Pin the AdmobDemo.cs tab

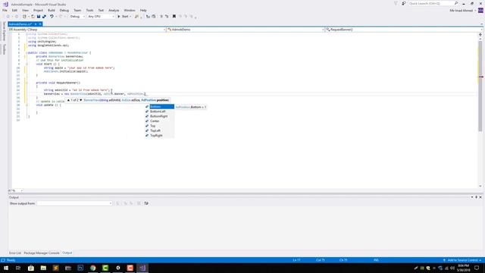pyautogui.click(x=36, y=24)
